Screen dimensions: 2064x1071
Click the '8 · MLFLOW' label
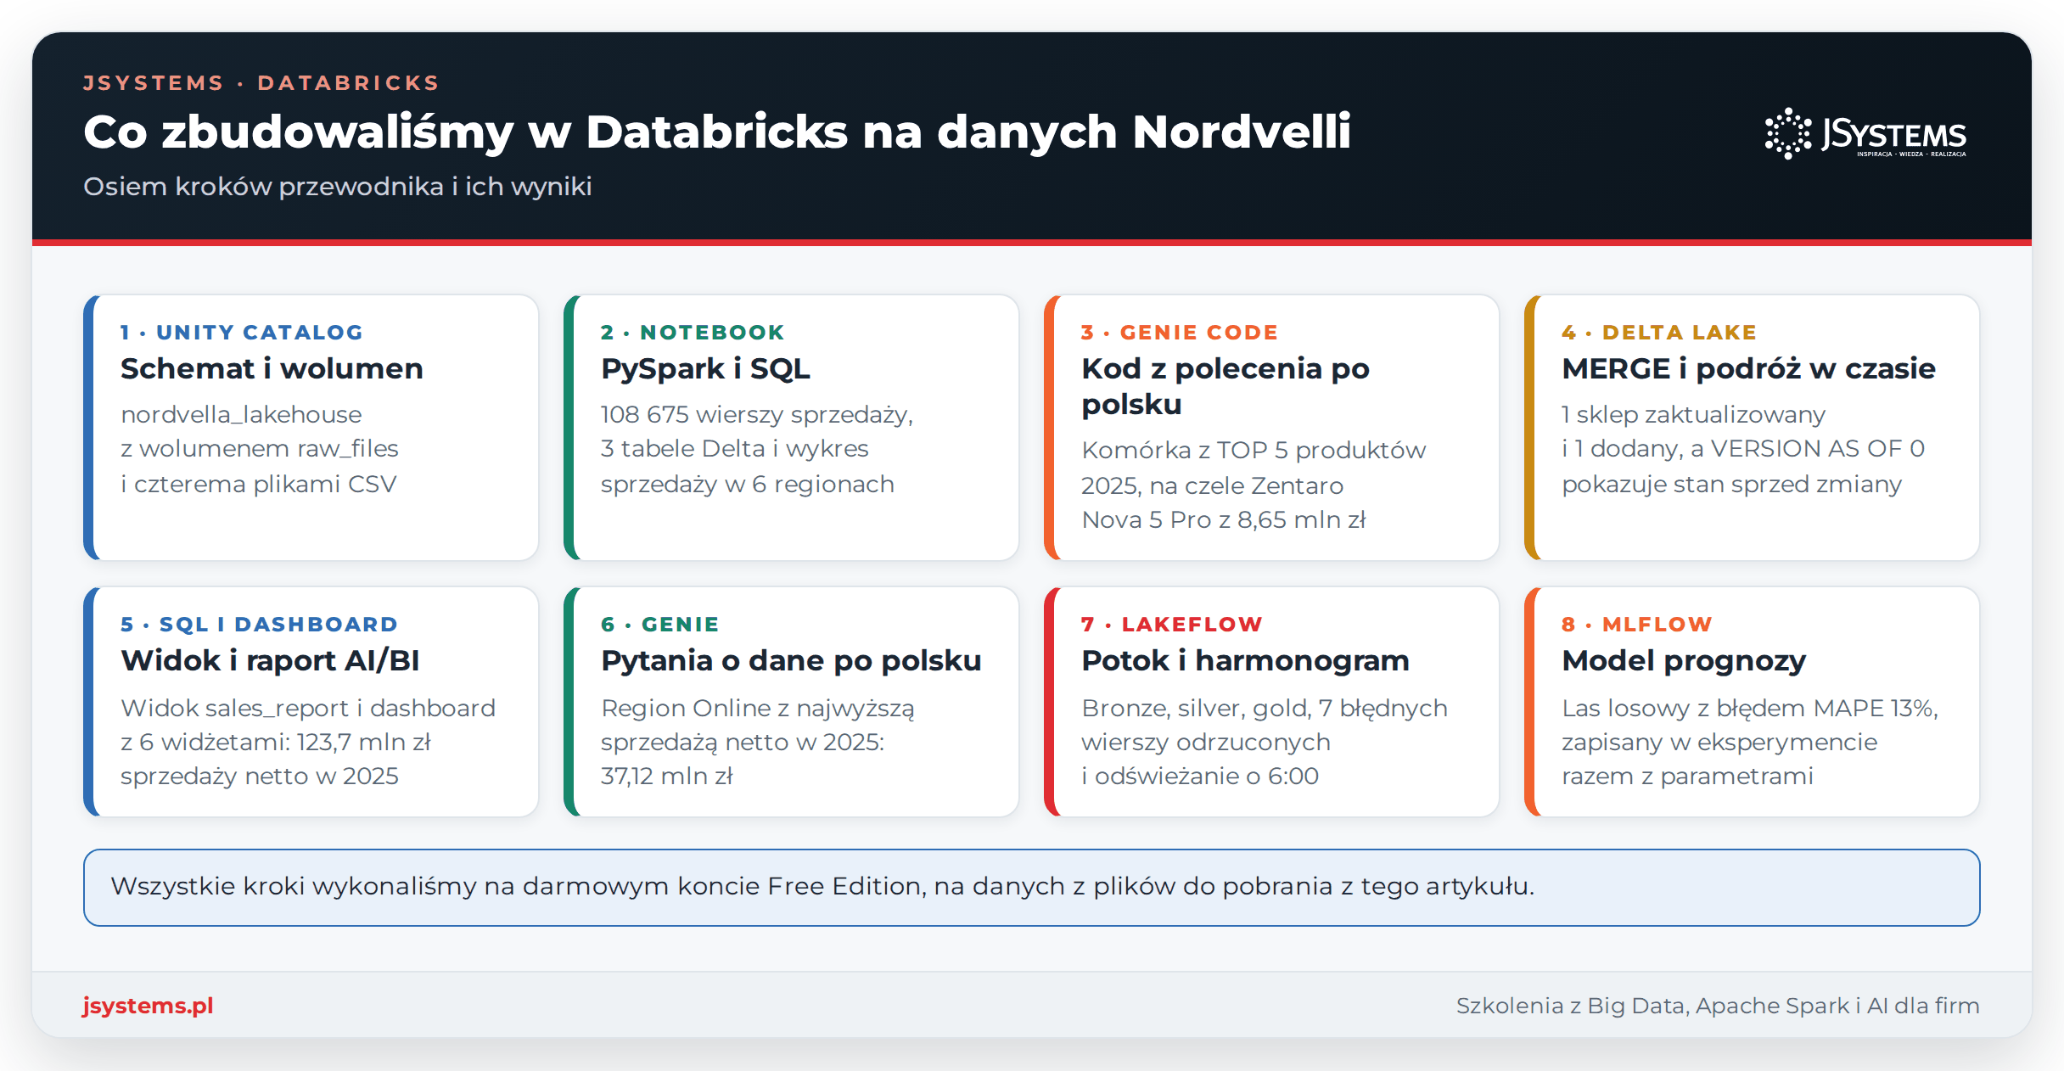[1636, 624]
